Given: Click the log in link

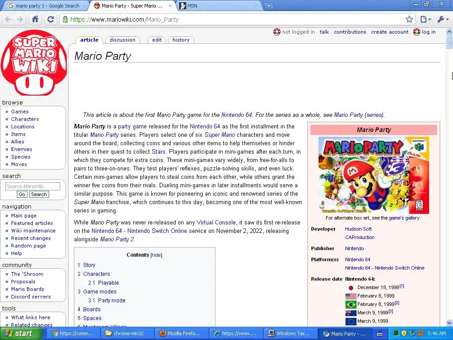Looking at the screenshot, I should [x=429, y=32].
